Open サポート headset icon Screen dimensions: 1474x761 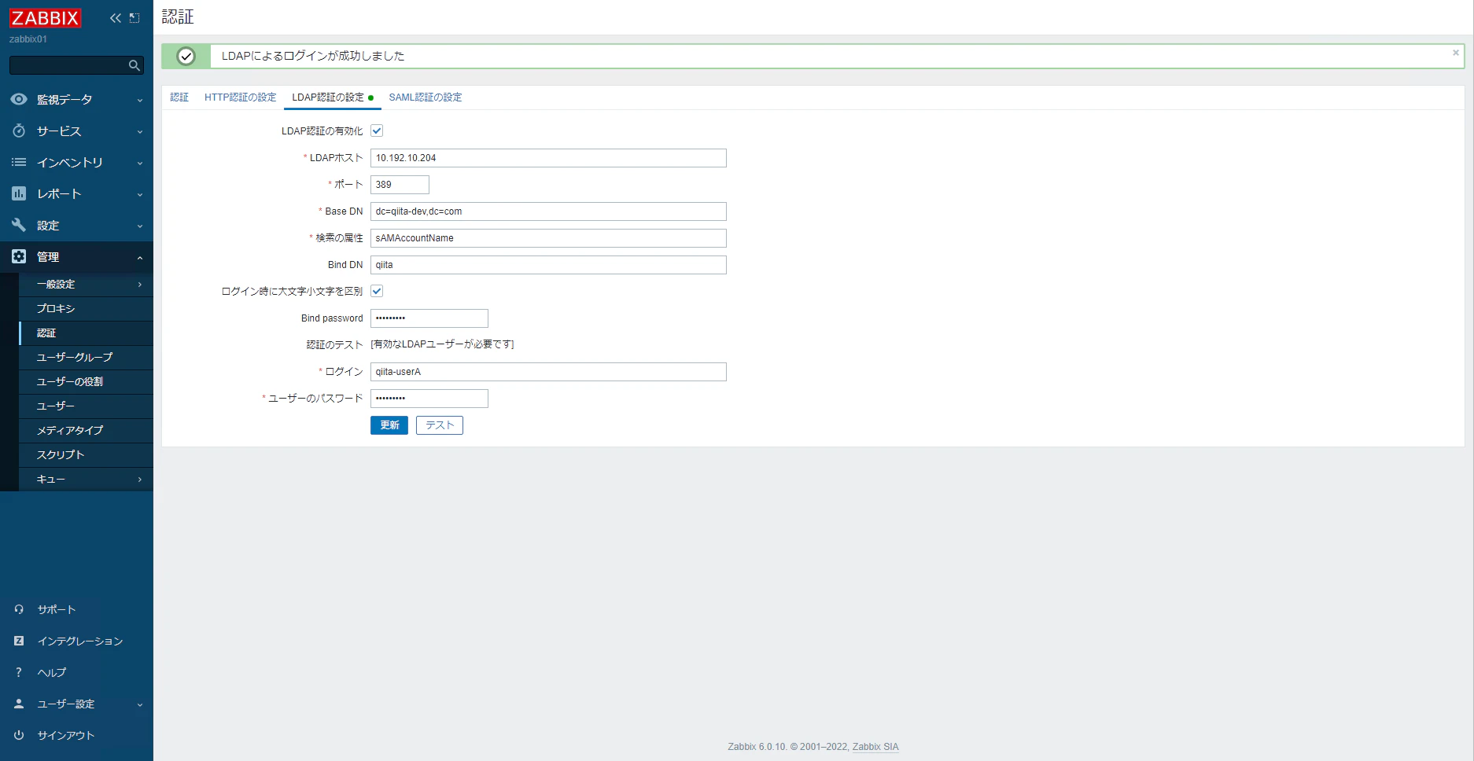pyautogui.click(x=19, y=609)
